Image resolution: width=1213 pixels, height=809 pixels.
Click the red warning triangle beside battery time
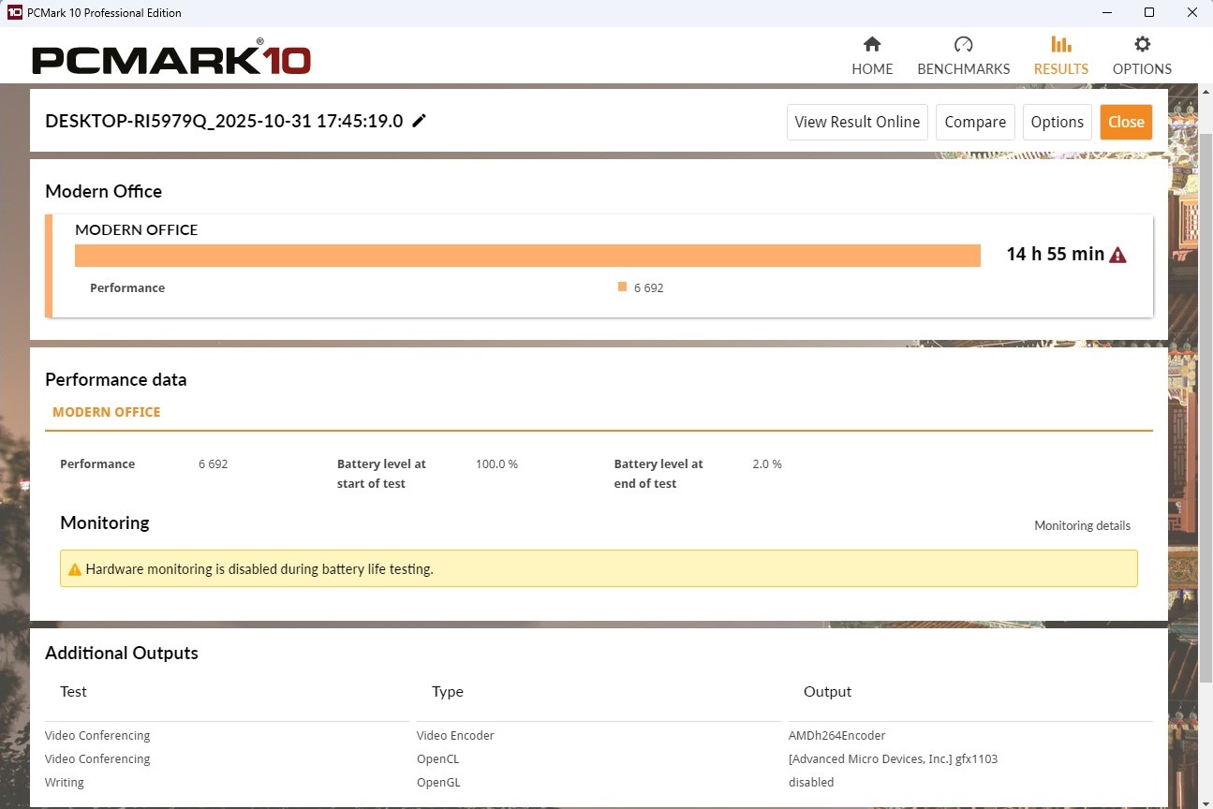point(1117,255)
